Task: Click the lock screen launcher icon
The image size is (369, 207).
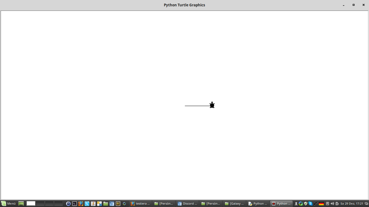Action: 68,204
